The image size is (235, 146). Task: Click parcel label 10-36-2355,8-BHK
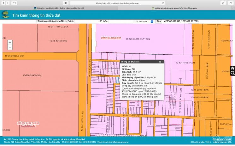[200, 97]
